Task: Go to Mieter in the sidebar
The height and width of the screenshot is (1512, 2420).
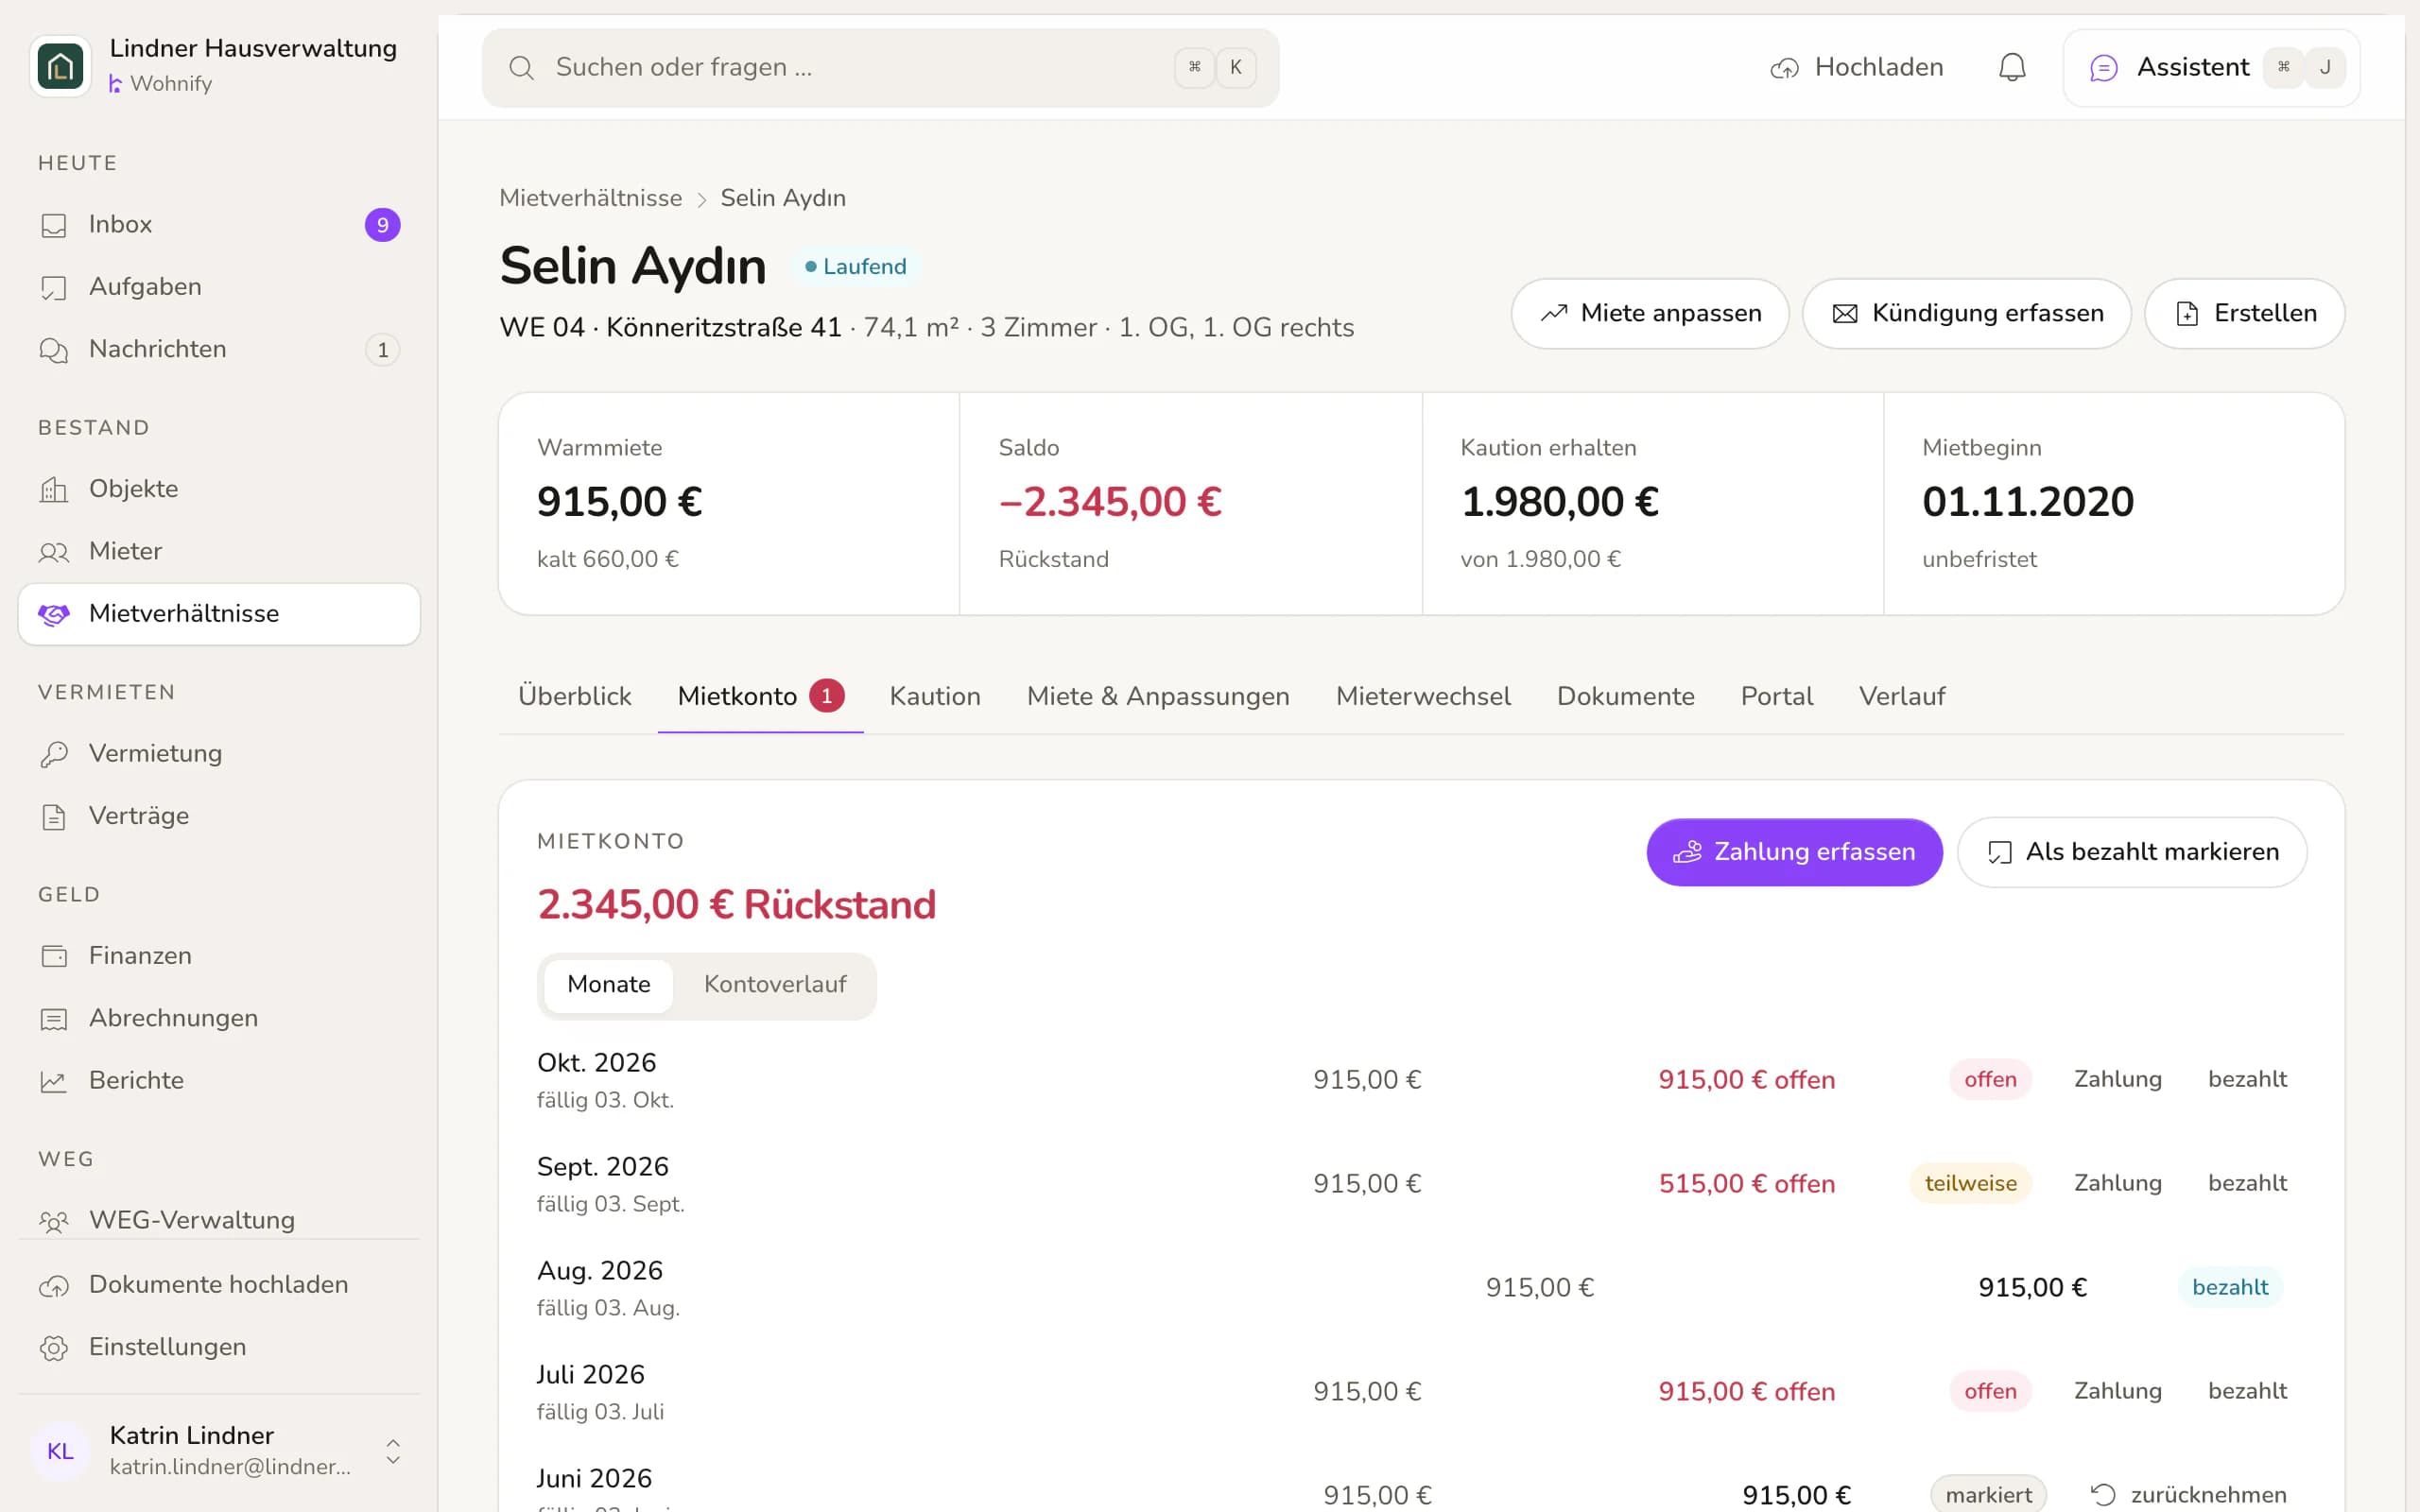Action: click(x=219, y=551)
